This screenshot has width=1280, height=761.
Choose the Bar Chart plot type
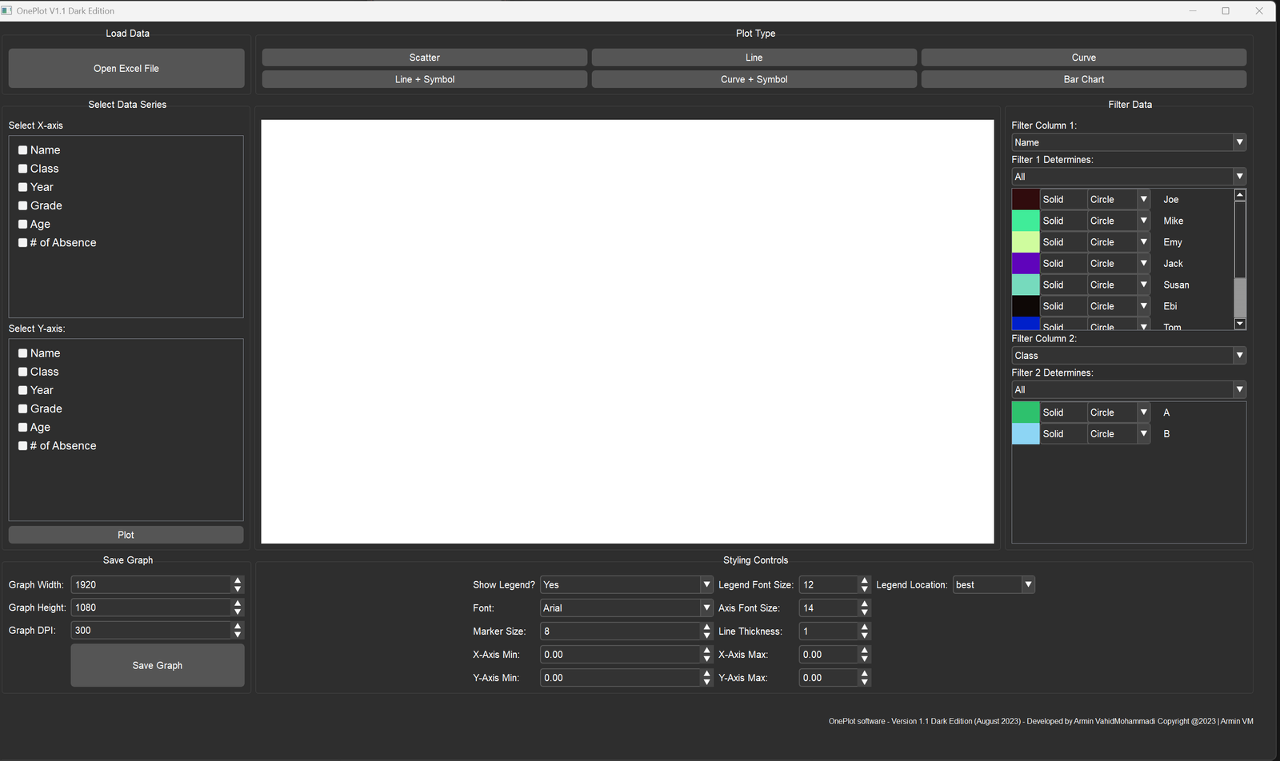point(1083,79)
